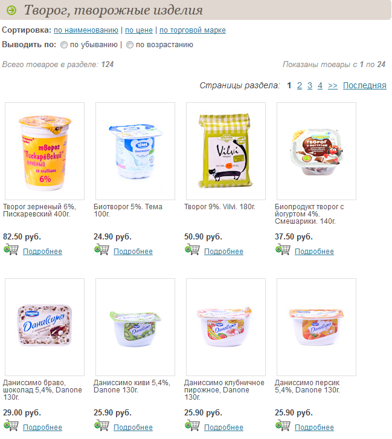Open the Vilvi cottage cheese product image
This screenshot has width=392, height=439.
coord(226,151)
